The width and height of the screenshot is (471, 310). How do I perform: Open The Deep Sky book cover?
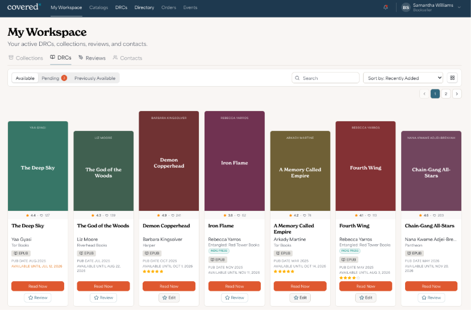[x=38, y=166]
